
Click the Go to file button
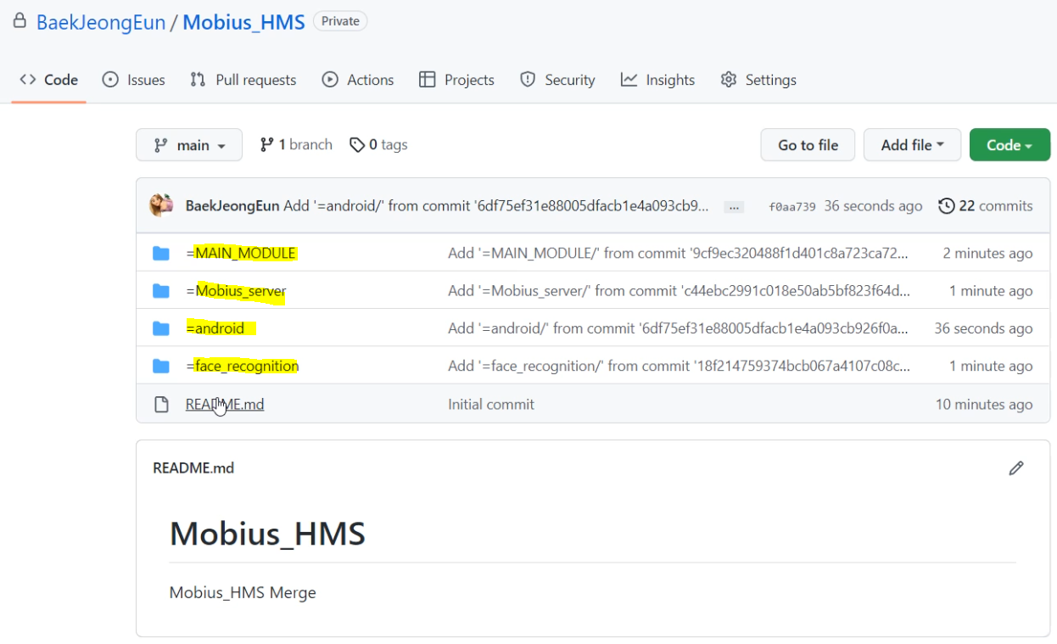point(808,145)
